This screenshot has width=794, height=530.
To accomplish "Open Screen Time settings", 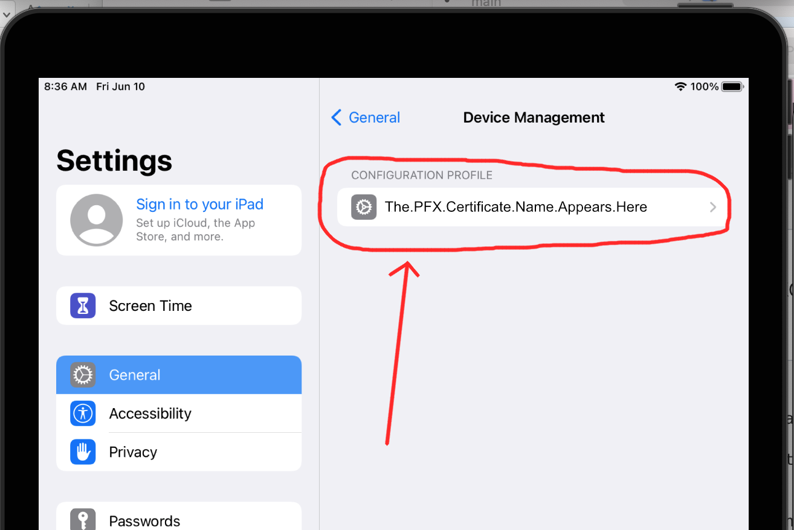I will (x=179, y=306).
